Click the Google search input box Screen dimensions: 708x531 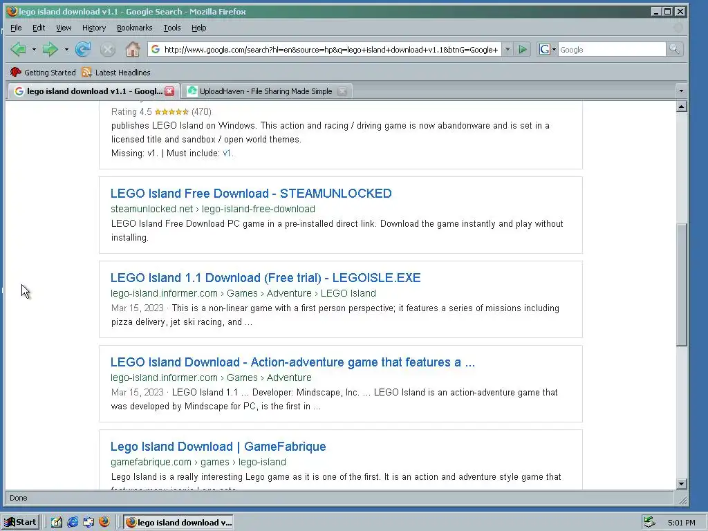tap(612, 49)
